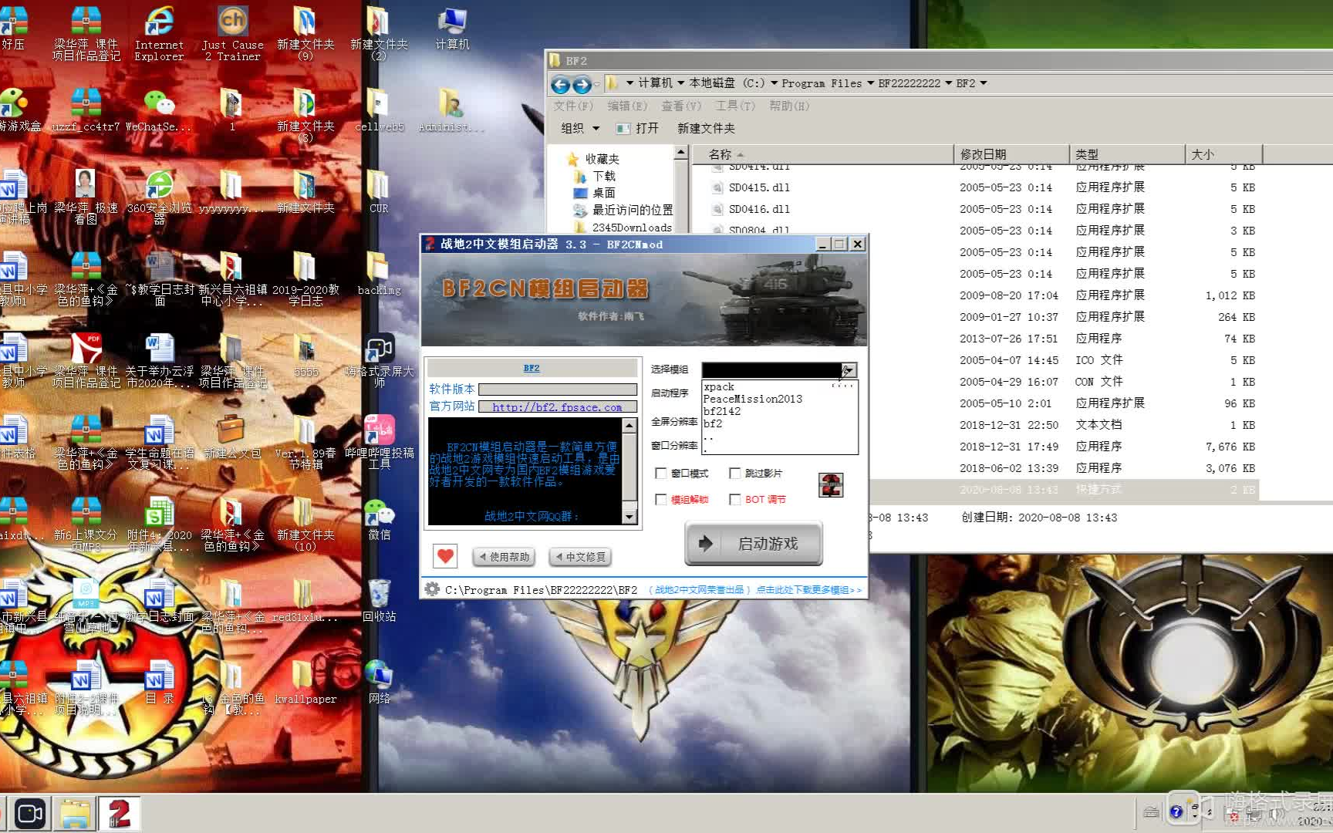Image resolution: width=1333 pixels, height=833 pixels.
Task: Open the 编辑(E) menu in Explorer
Action: 627,106
